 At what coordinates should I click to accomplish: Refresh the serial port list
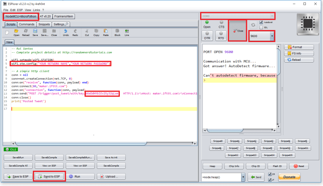tap(253, 25)
